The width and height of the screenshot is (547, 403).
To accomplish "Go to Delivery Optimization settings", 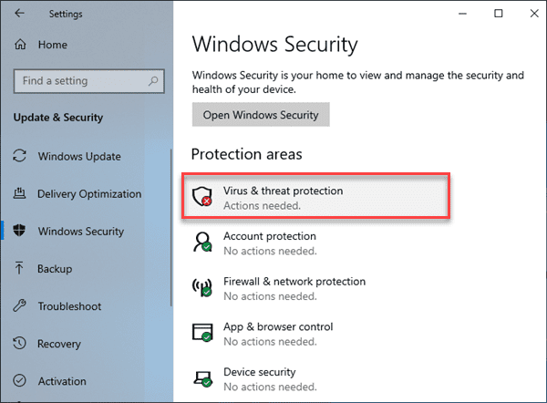I will coord(89,193).
